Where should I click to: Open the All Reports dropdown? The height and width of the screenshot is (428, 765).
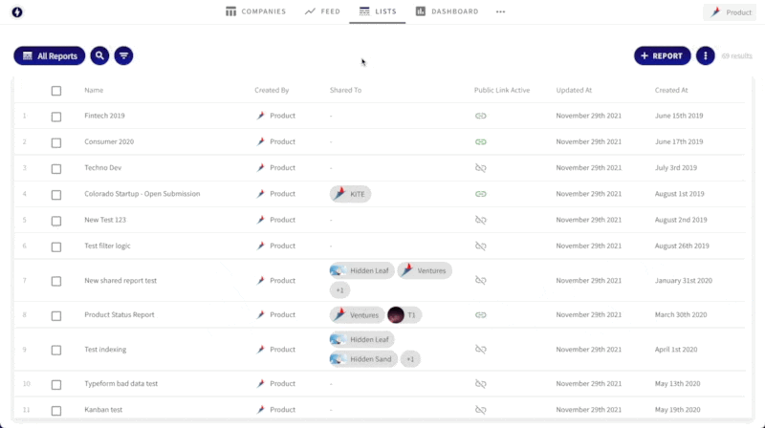50,56
